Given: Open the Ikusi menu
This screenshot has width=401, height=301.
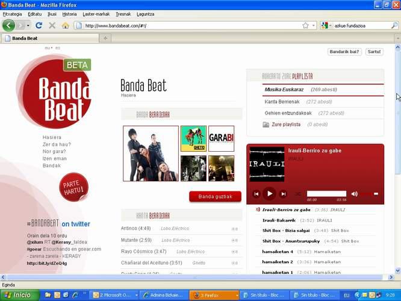Looking at the screenshot, I should [52, 14].
